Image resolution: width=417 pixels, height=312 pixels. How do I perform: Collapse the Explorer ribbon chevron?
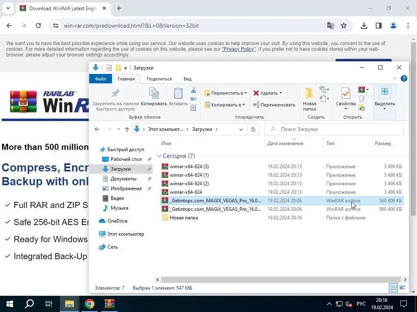coord(395,78)
